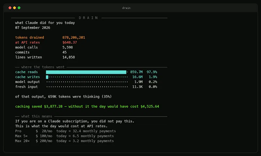Screen dimensions: 261x156
Task: Click the Max 20× plan label
Action: coord(22,141)
